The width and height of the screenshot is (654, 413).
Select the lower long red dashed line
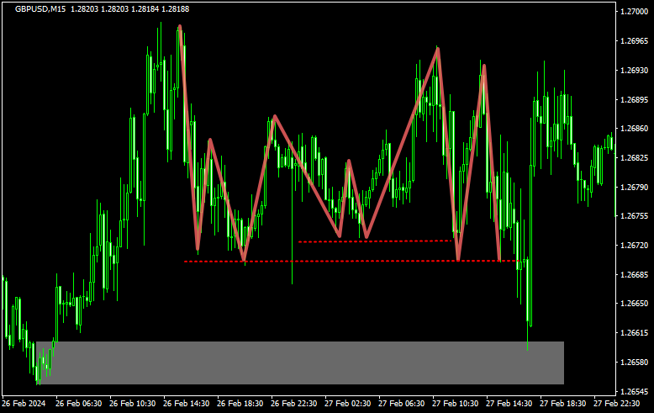point(336,262)
